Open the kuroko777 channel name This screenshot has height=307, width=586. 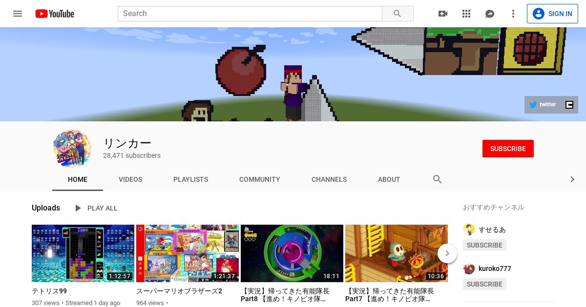495,269
